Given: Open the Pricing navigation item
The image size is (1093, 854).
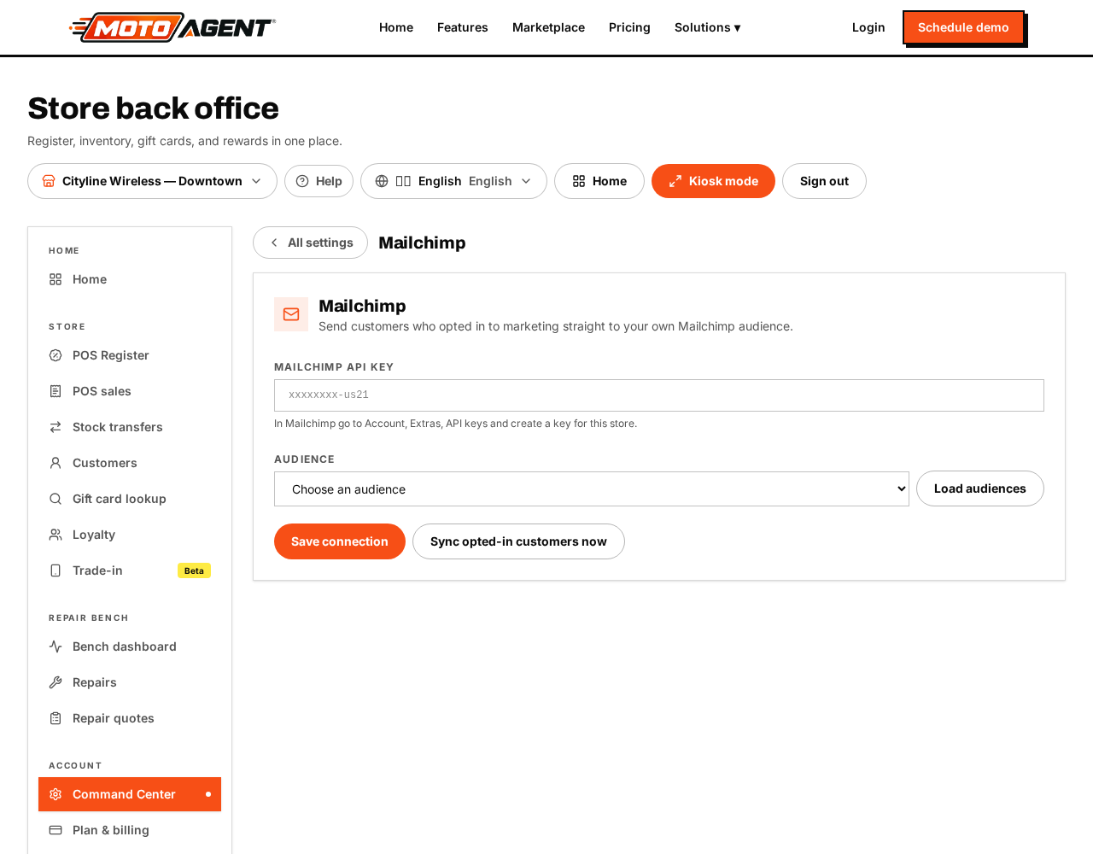Looking at the screenshot, I should point(629,27).
